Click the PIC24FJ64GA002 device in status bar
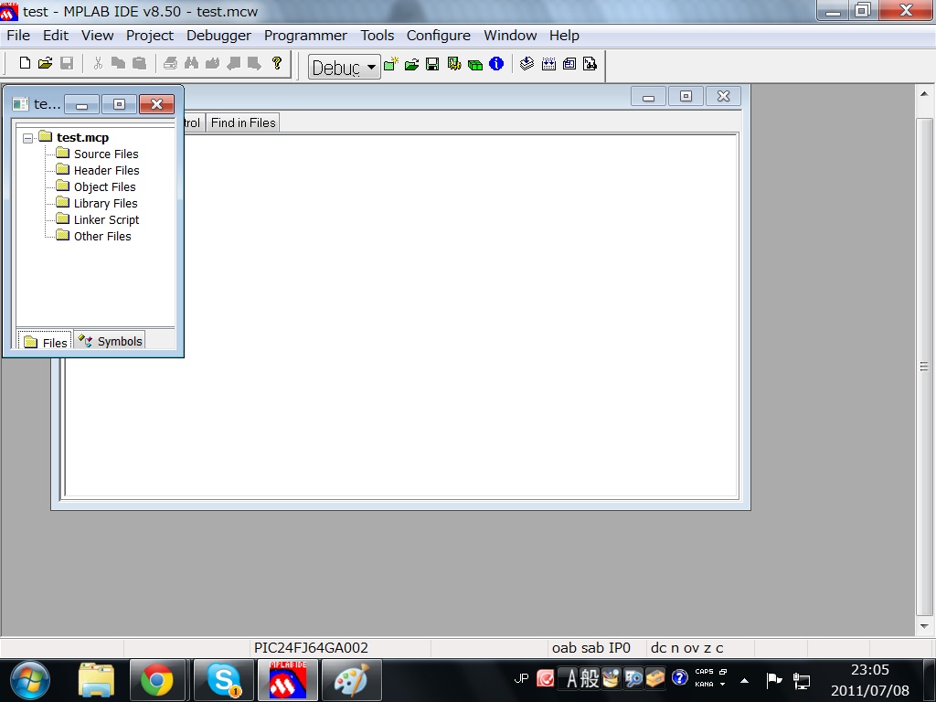Screen dimensions: 936x702 (x=311, y=648)
